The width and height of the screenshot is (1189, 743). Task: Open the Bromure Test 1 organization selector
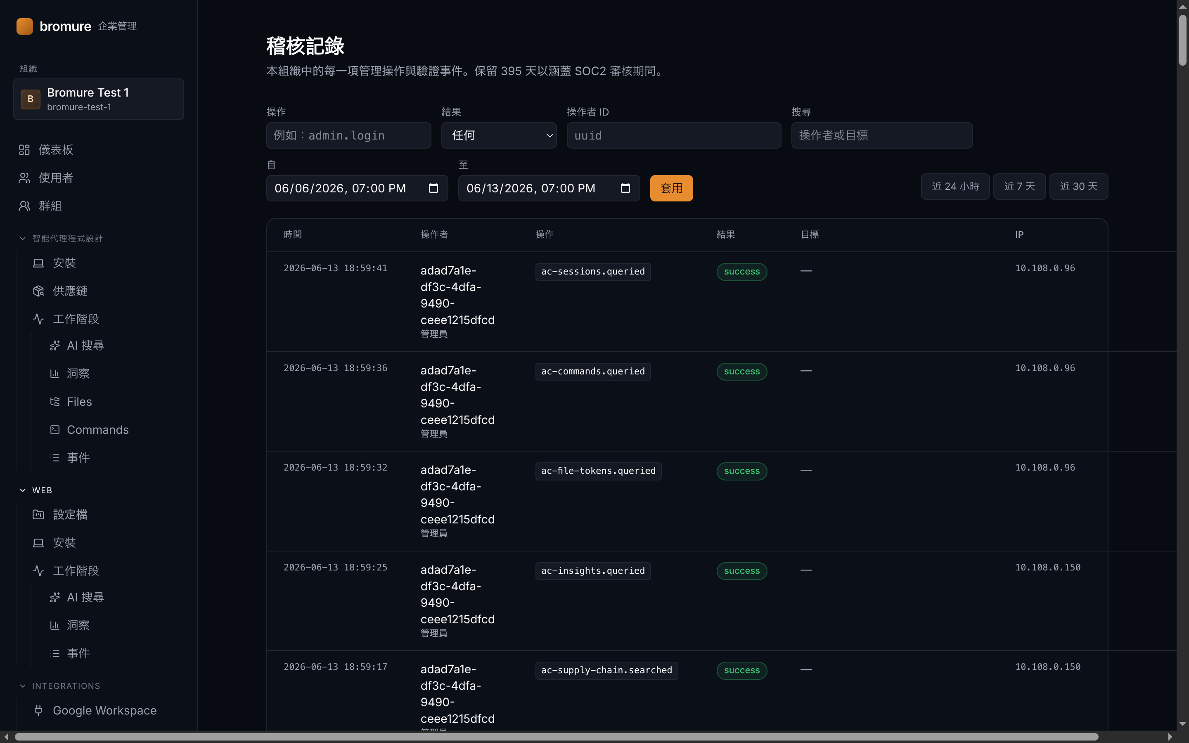click(x=99, y=99)
